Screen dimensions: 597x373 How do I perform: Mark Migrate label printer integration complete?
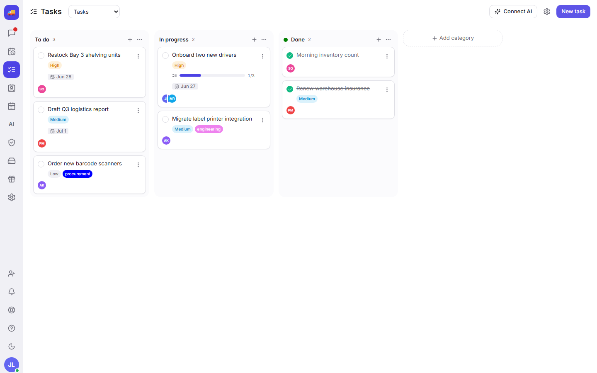[x=165, y=119]
